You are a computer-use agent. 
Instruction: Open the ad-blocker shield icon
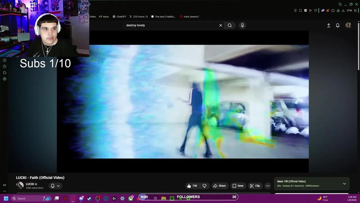305,10
